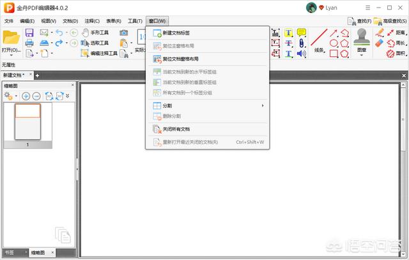
Task: Select the Strikethrough text tool
Action: tap(288, 43)
